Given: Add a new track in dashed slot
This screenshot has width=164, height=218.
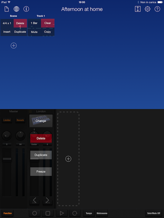Looking at the screenshot, I should point(68,159).
